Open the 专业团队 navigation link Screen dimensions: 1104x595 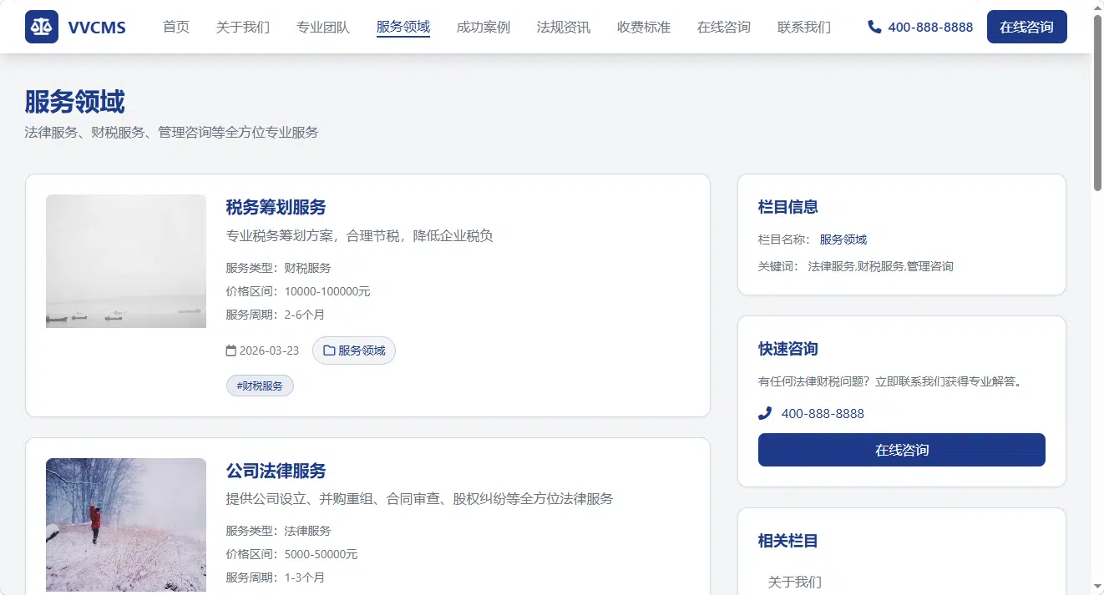(x=323, y=27)
